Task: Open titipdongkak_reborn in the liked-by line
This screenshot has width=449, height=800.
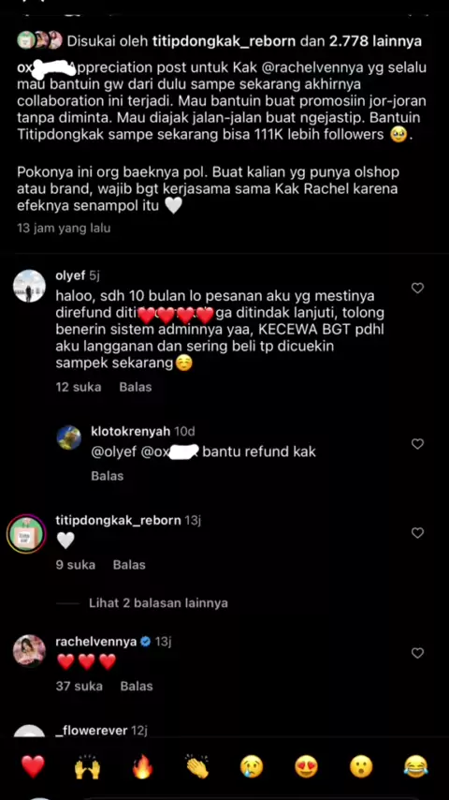Action: click(x=224, y=41)
